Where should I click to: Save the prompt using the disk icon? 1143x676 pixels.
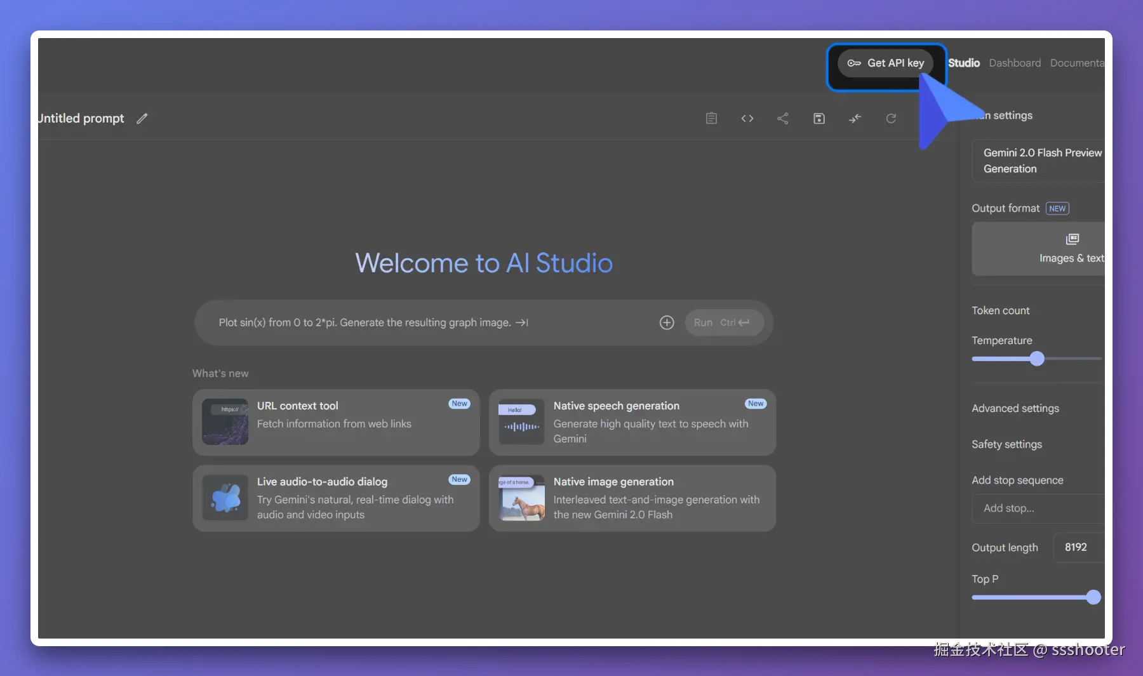pos(819,118)
